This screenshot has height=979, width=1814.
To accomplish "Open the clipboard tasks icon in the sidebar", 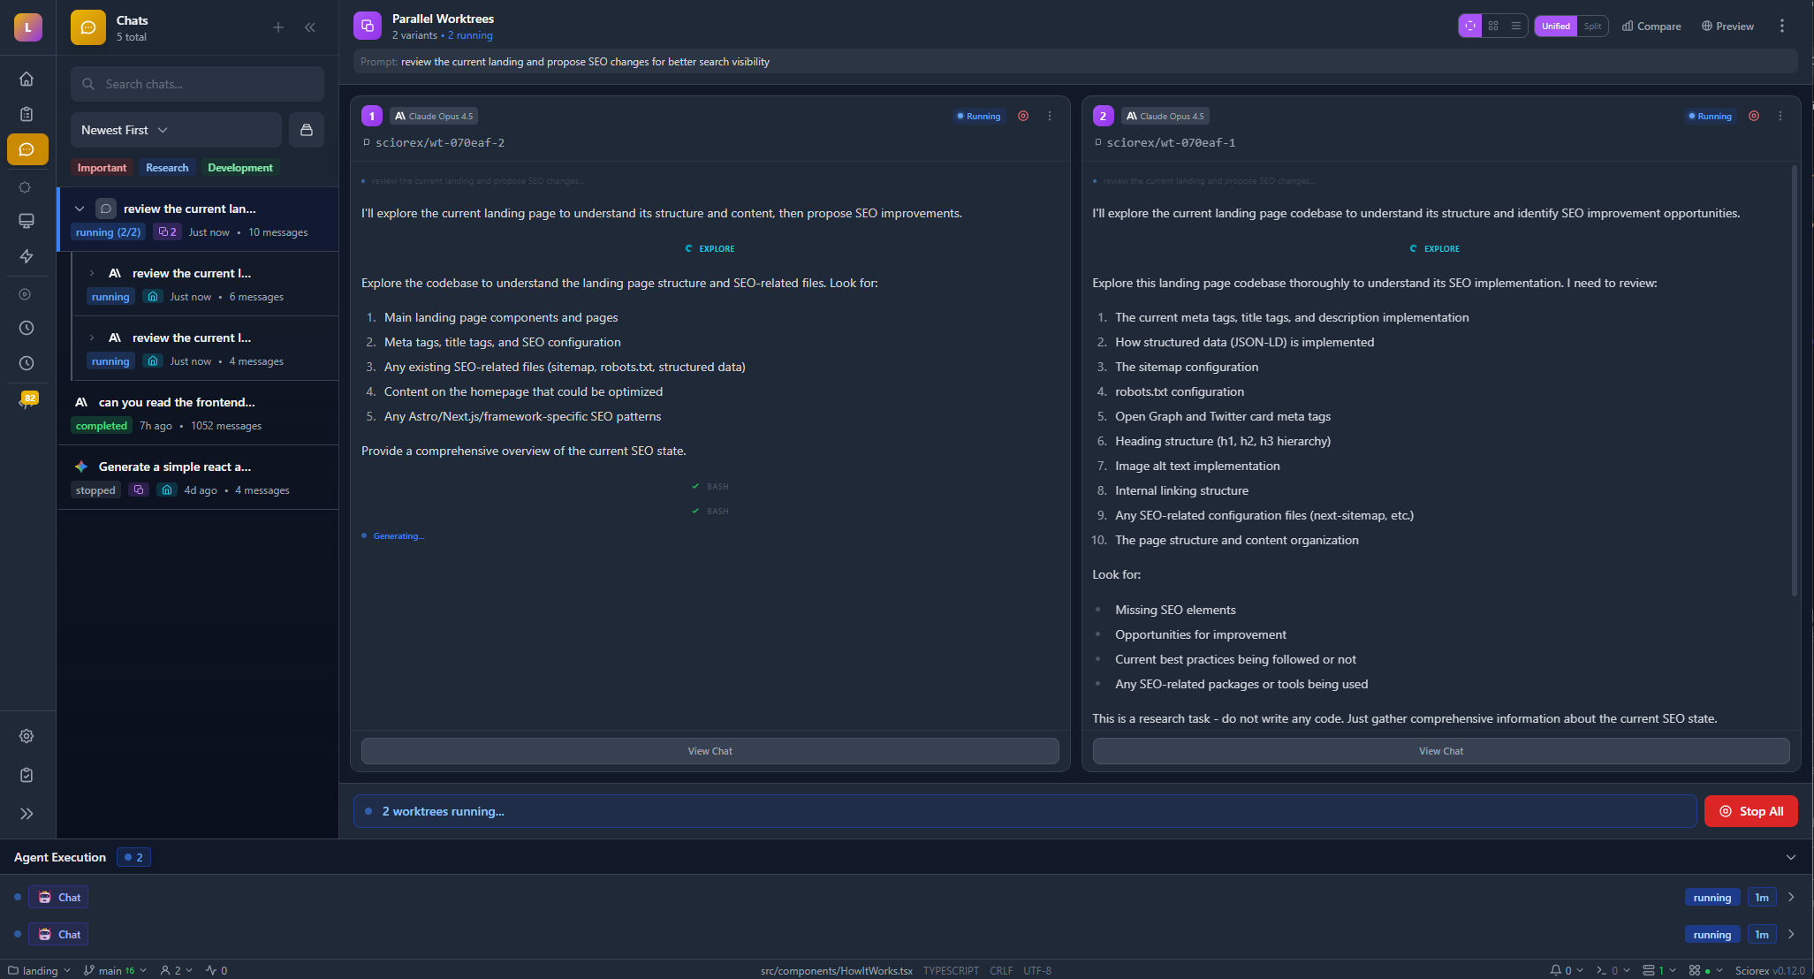I will click(27, 114).
